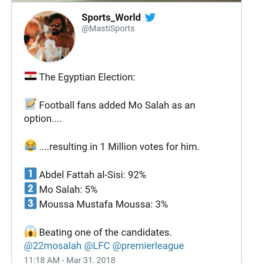The image size is (253, 268).
Task: Click the Egyptian flag emoji
Action: [30, 76]
